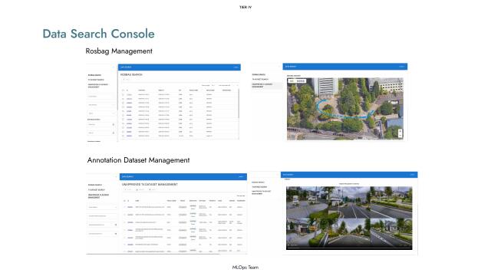Tick the select-all checkbox in Rosbag table header
491x276 pixels.
coord(123,90)
